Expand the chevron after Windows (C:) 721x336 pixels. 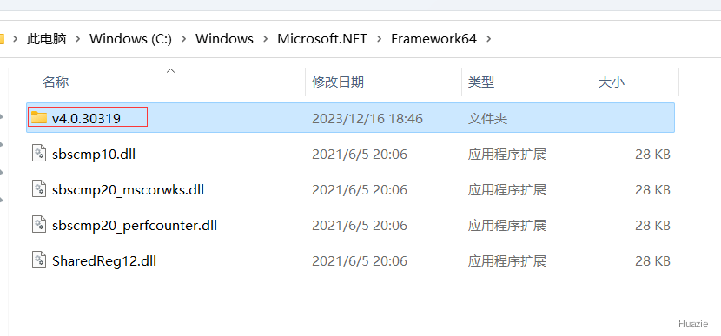tap(184, 39)
